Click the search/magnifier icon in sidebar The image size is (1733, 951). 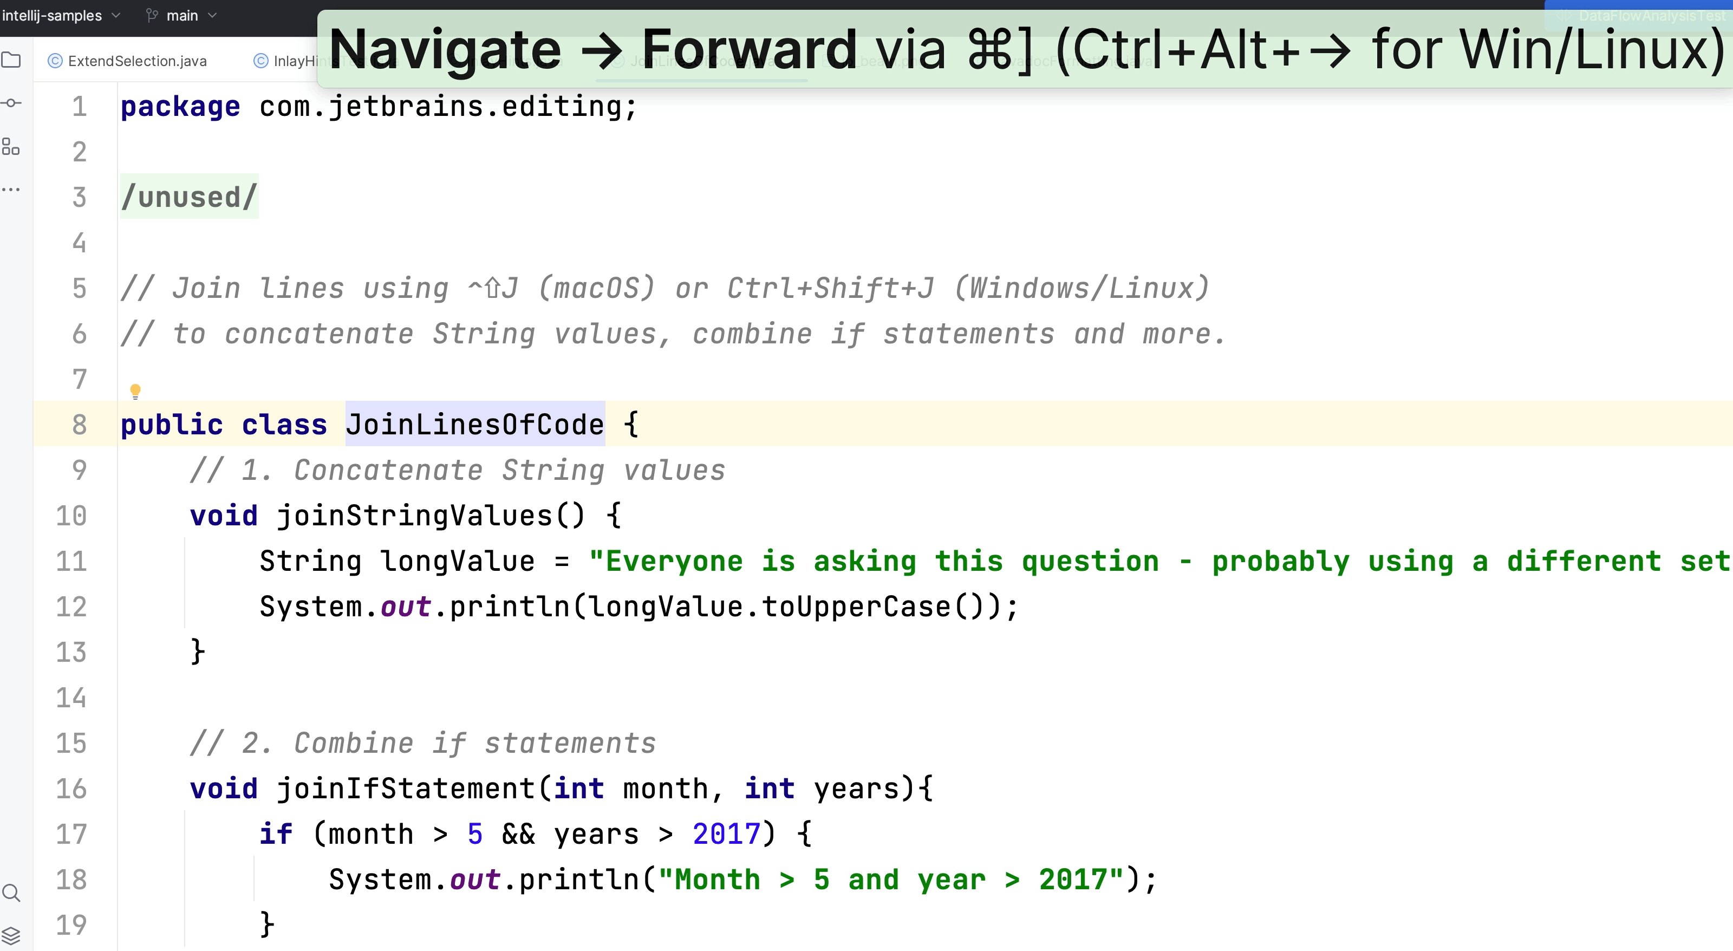pos(15,891)
